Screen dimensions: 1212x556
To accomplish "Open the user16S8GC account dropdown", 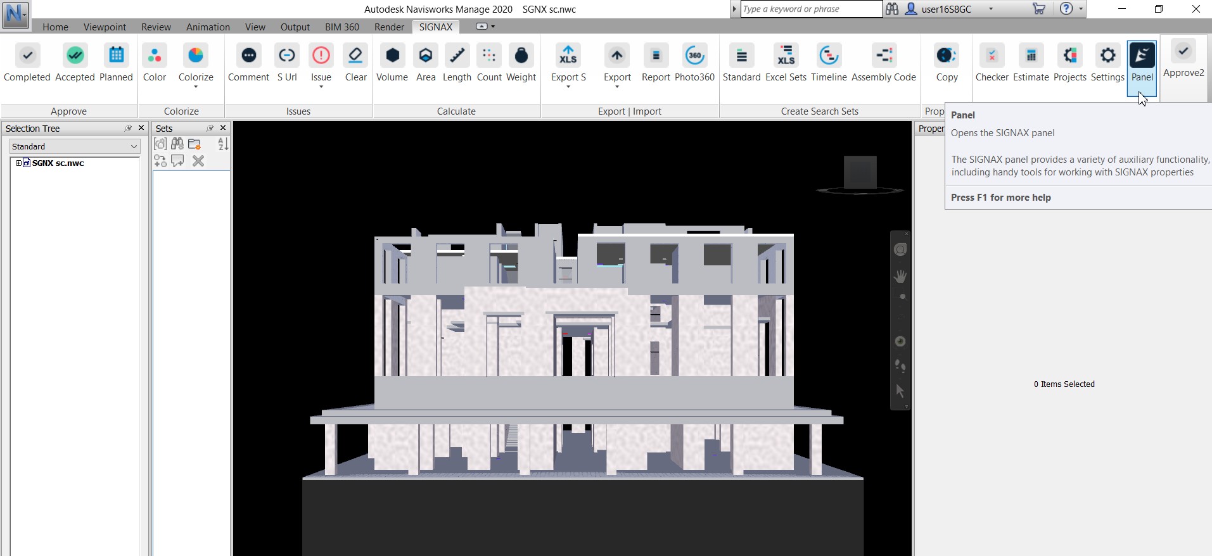I will (991, 9).
